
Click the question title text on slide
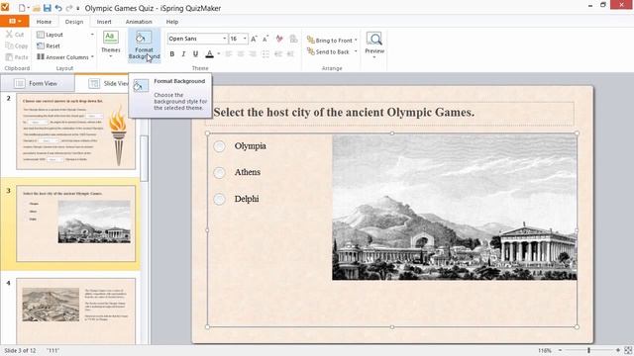click(x=344, y=112)
